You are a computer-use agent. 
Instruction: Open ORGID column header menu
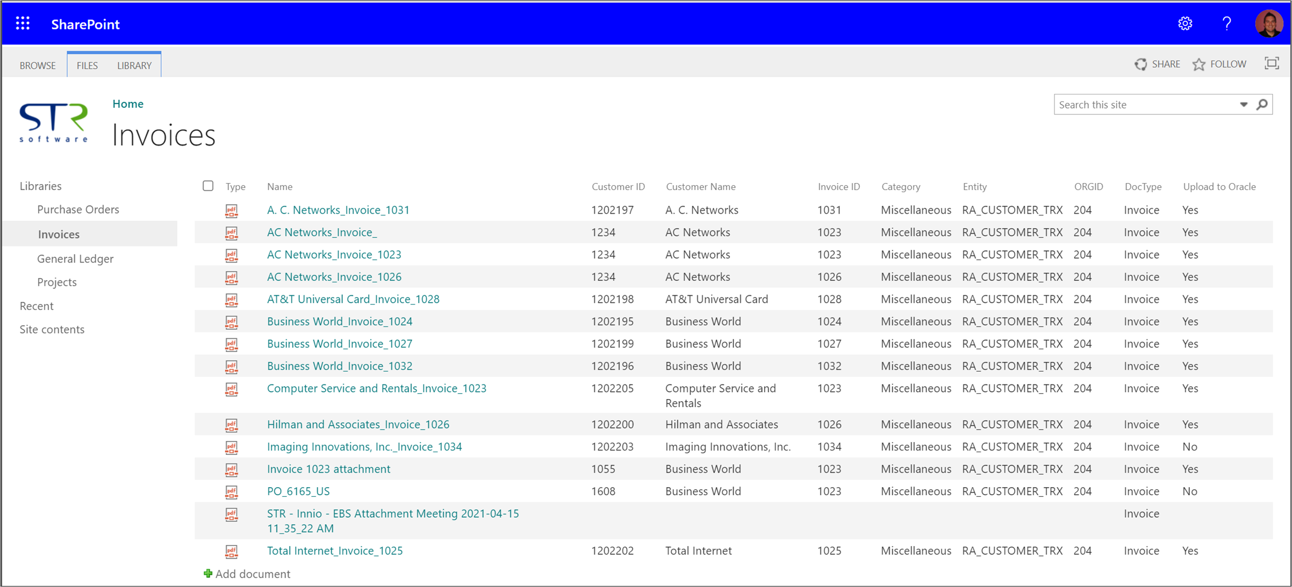(1088, 186)
